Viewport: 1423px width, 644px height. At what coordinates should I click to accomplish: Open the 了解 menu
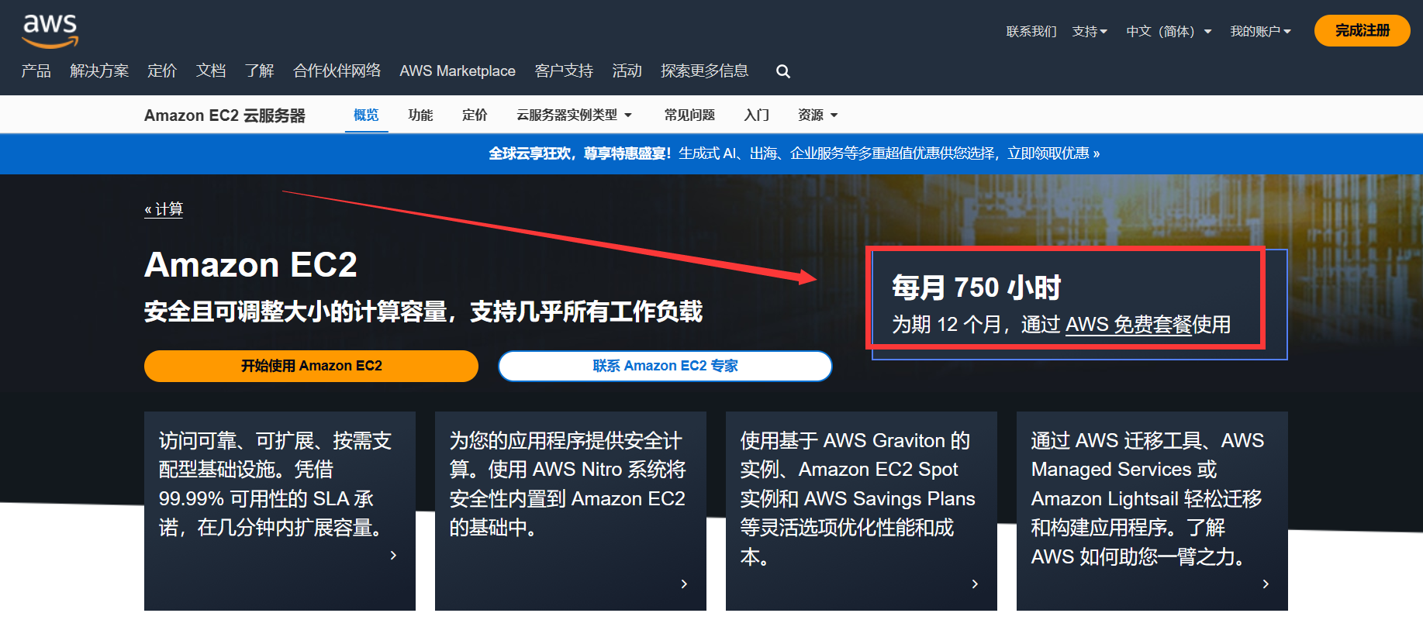260,71
